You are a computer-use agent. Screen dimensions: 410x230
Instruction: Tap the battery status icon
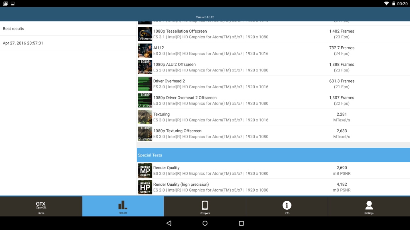(394, 3)
